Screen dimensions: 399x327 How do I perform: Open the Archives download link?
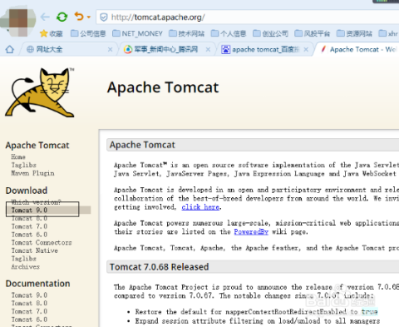coord(26,267)
